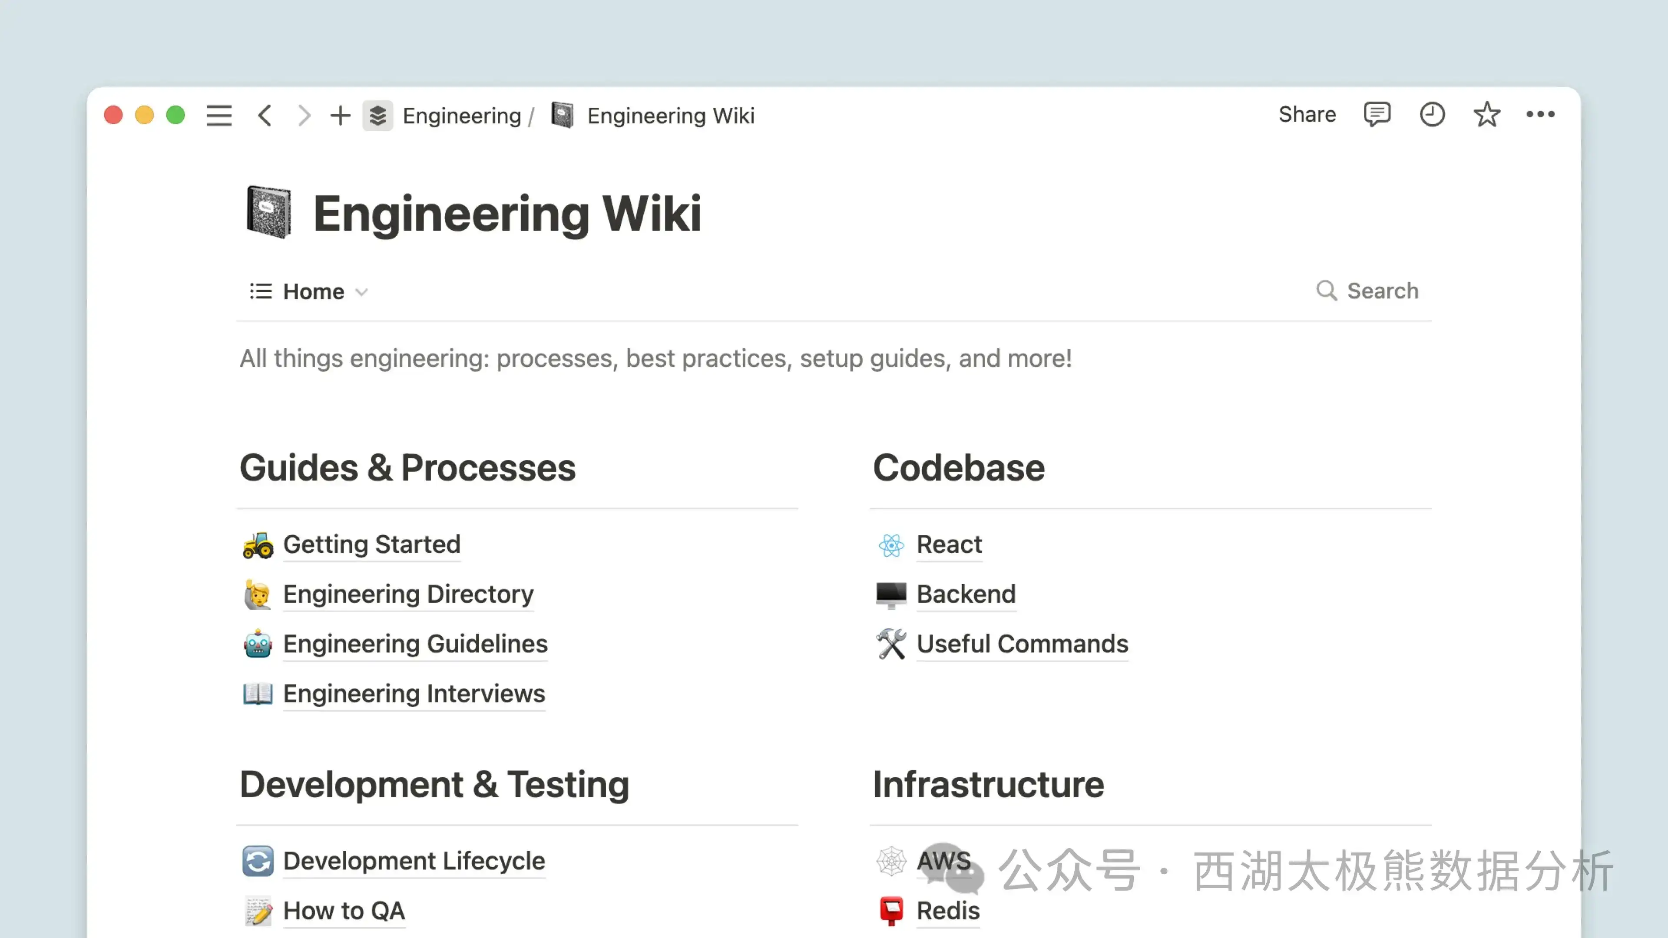Click the person icon by Engineering Directory
Screen dimensions: 1668x938
(x=258, y=594)
